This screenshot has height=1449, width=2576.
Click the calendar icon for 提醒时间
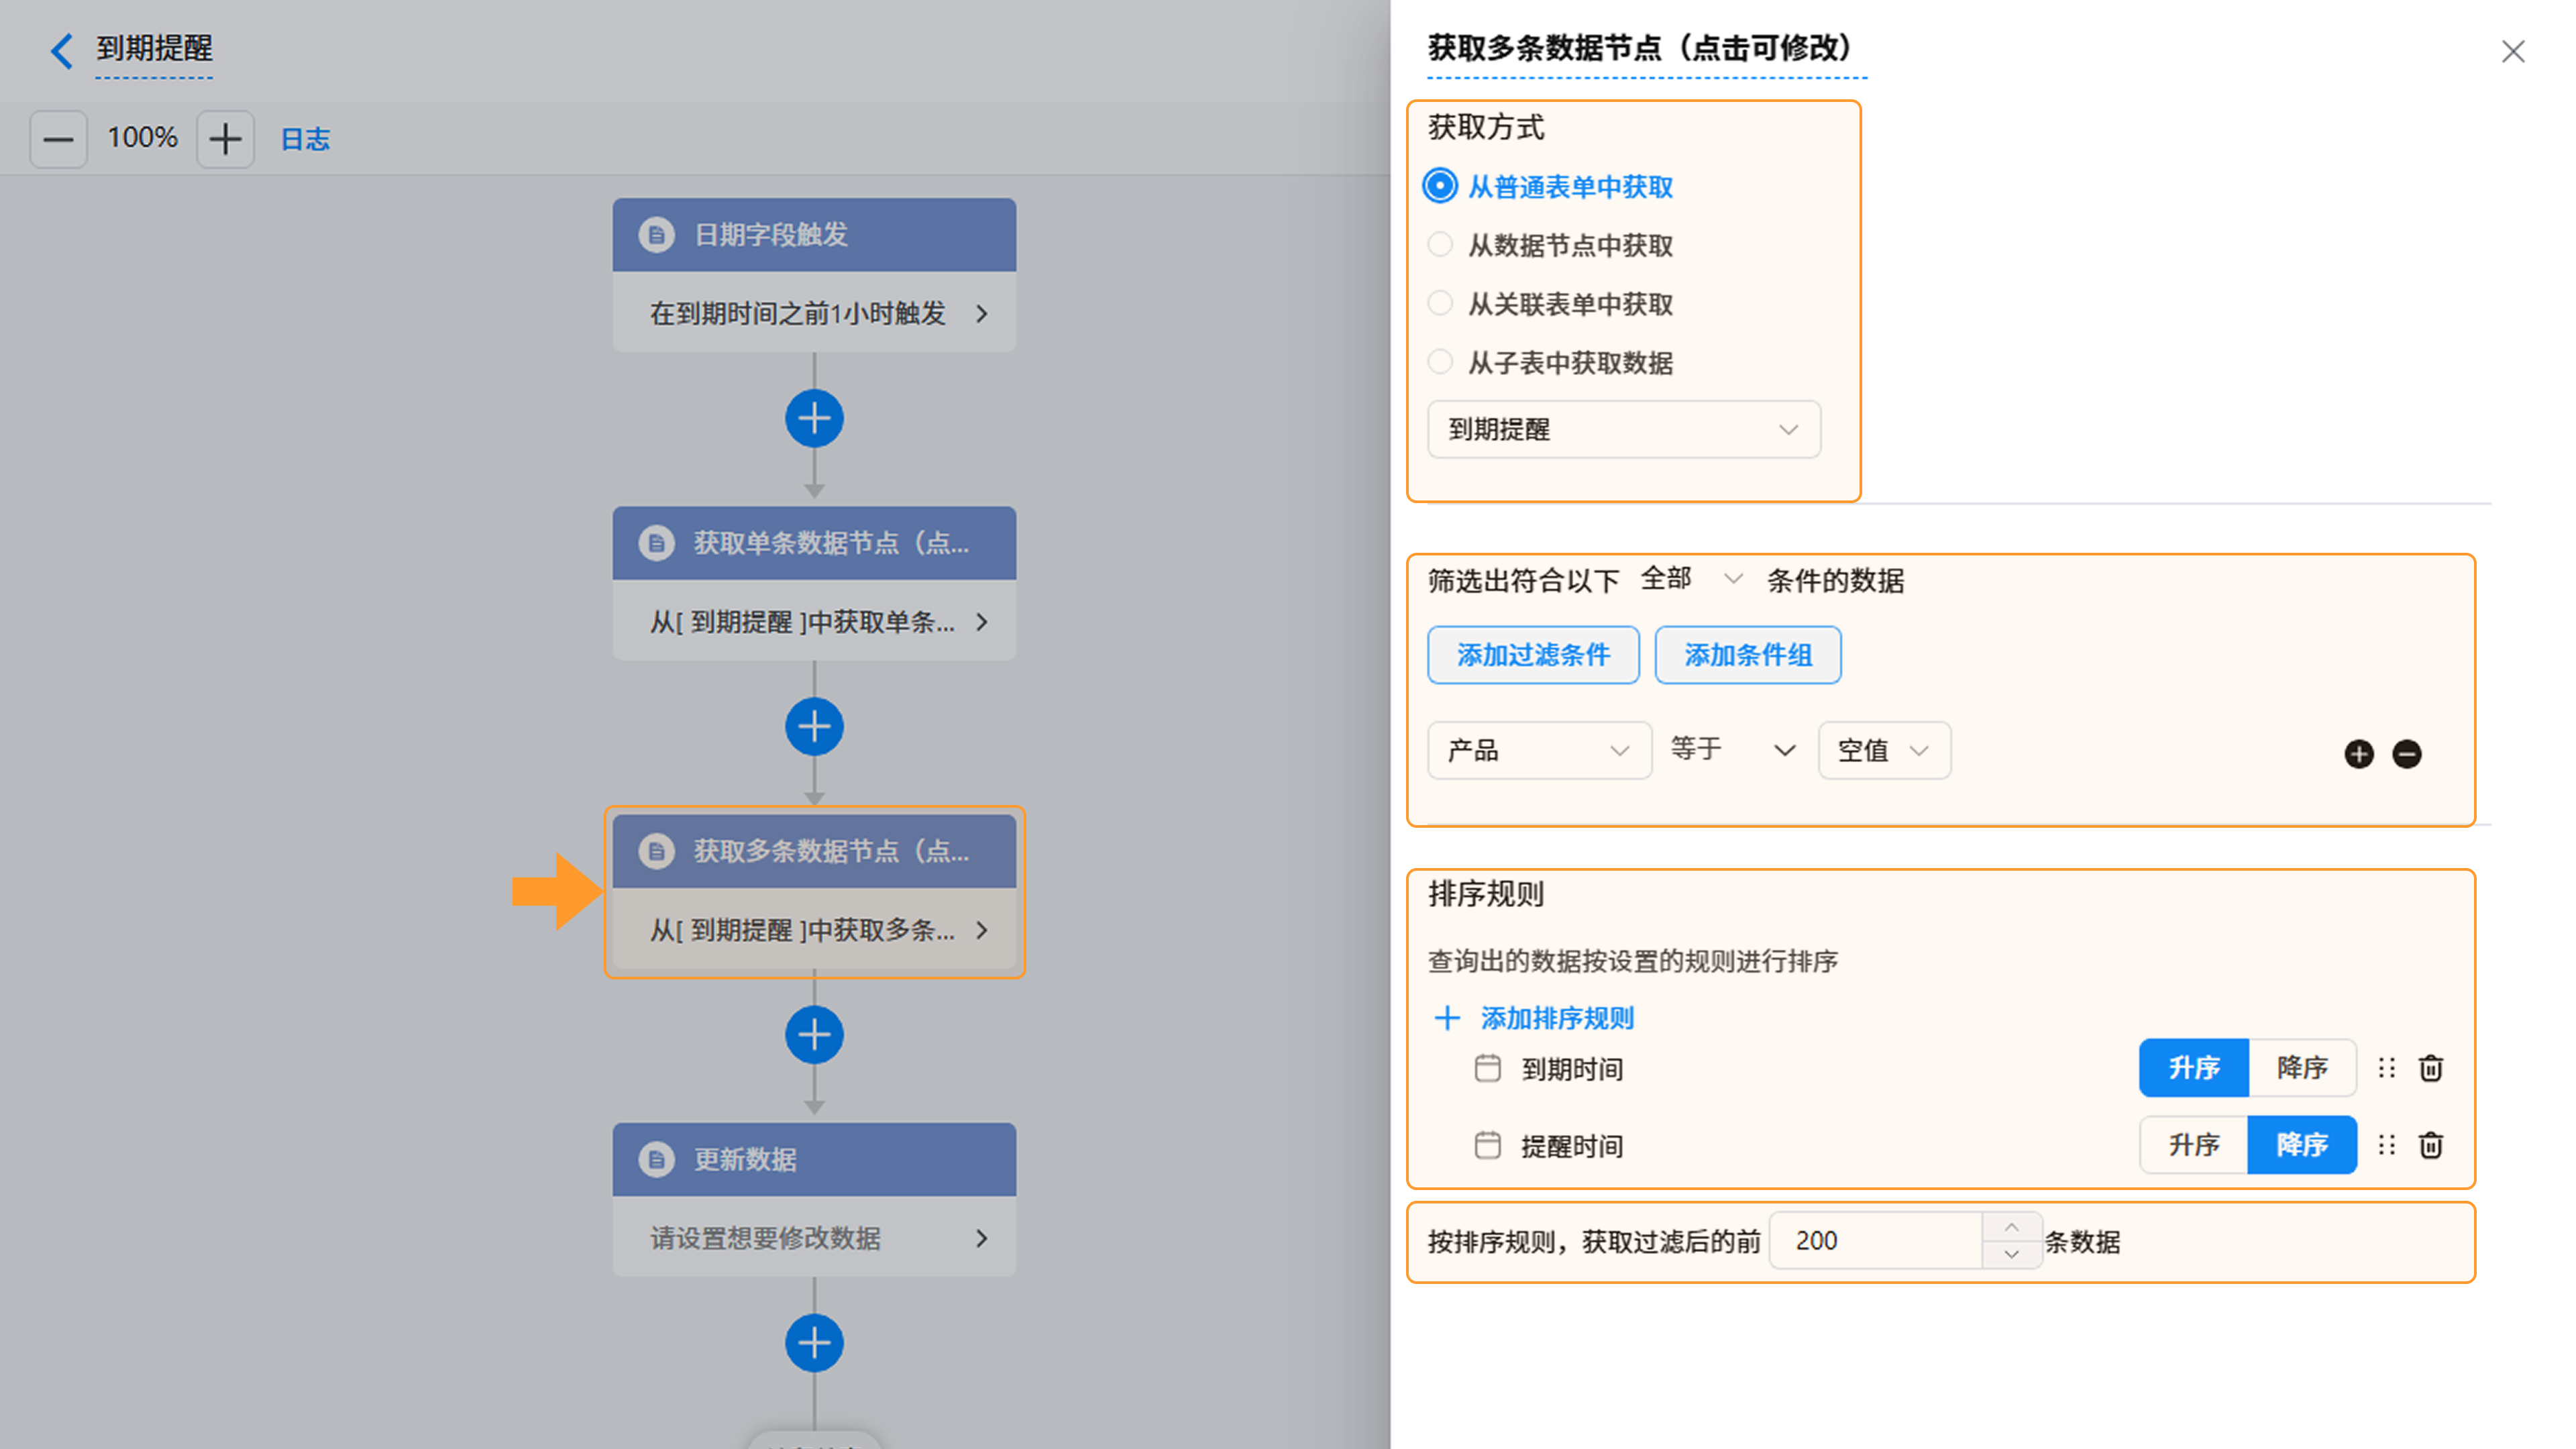point(1487,1145)
